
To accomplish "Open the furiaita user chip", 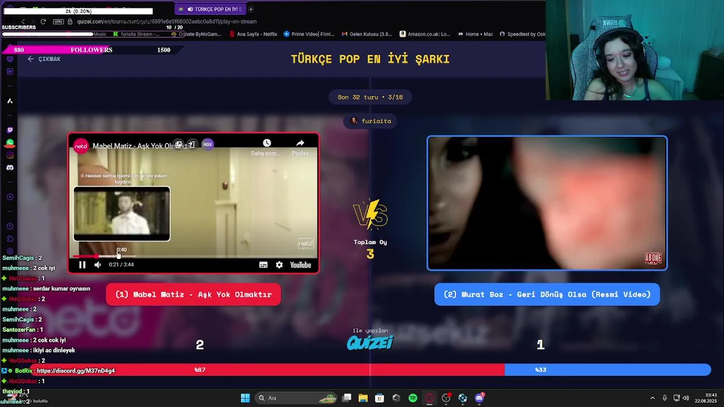I will pyautogui.click(x=371, y=121).
